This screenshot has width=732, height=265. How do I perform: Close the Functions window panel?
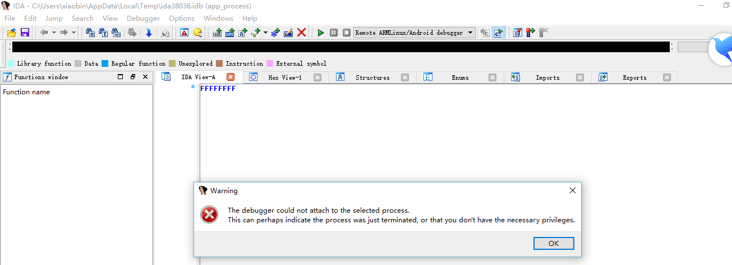145,77
